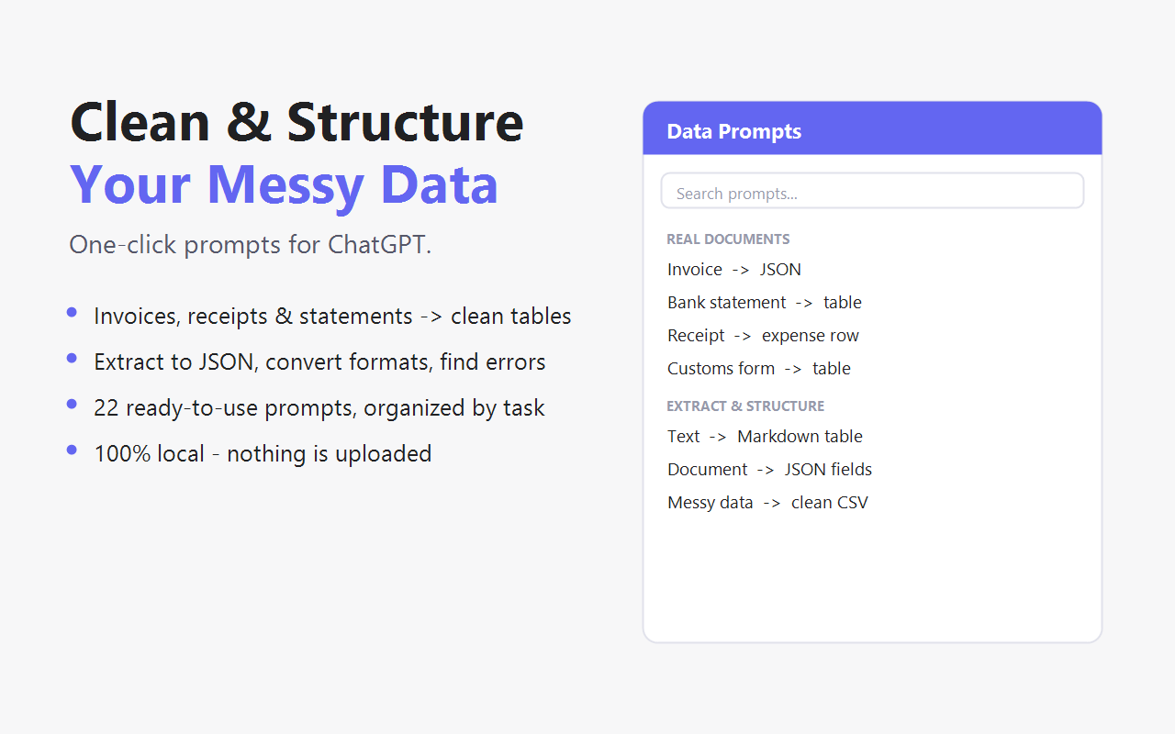
Task: Click the bullet dot beside 100% local line
Action: click(72, 450)
